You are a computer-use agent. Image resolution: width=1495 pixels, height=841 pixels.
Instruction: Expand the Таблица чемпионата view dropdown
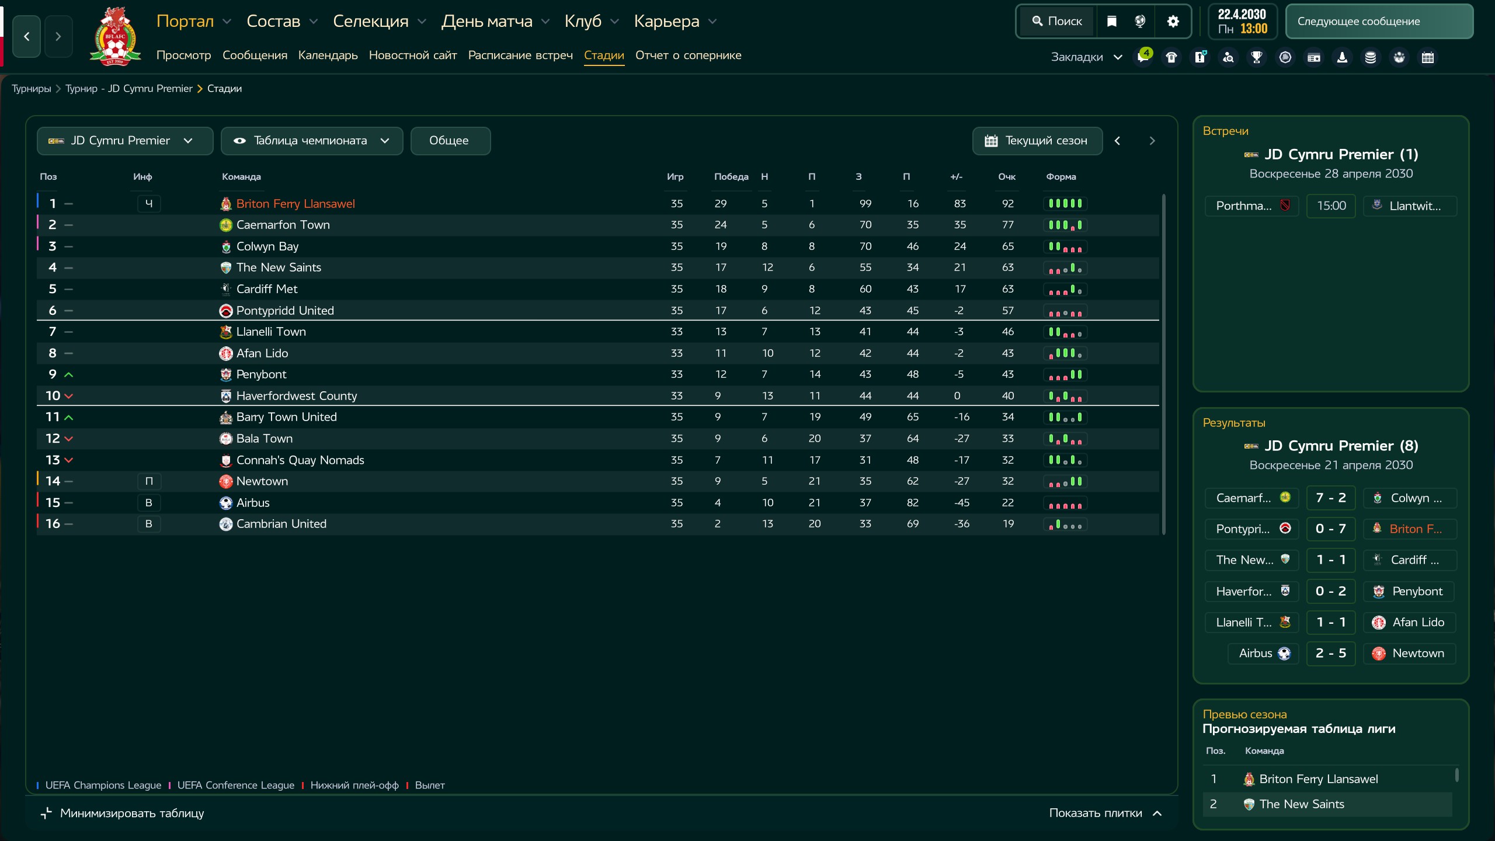click(312, 141)
